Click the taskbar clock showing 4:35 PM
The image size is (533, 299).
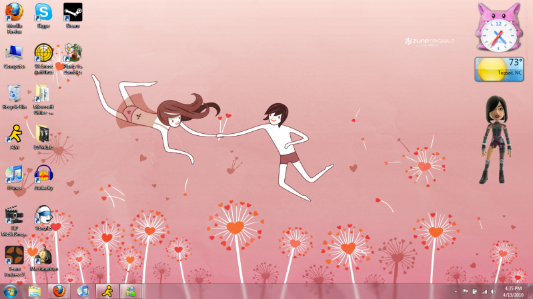pos(513,291)
